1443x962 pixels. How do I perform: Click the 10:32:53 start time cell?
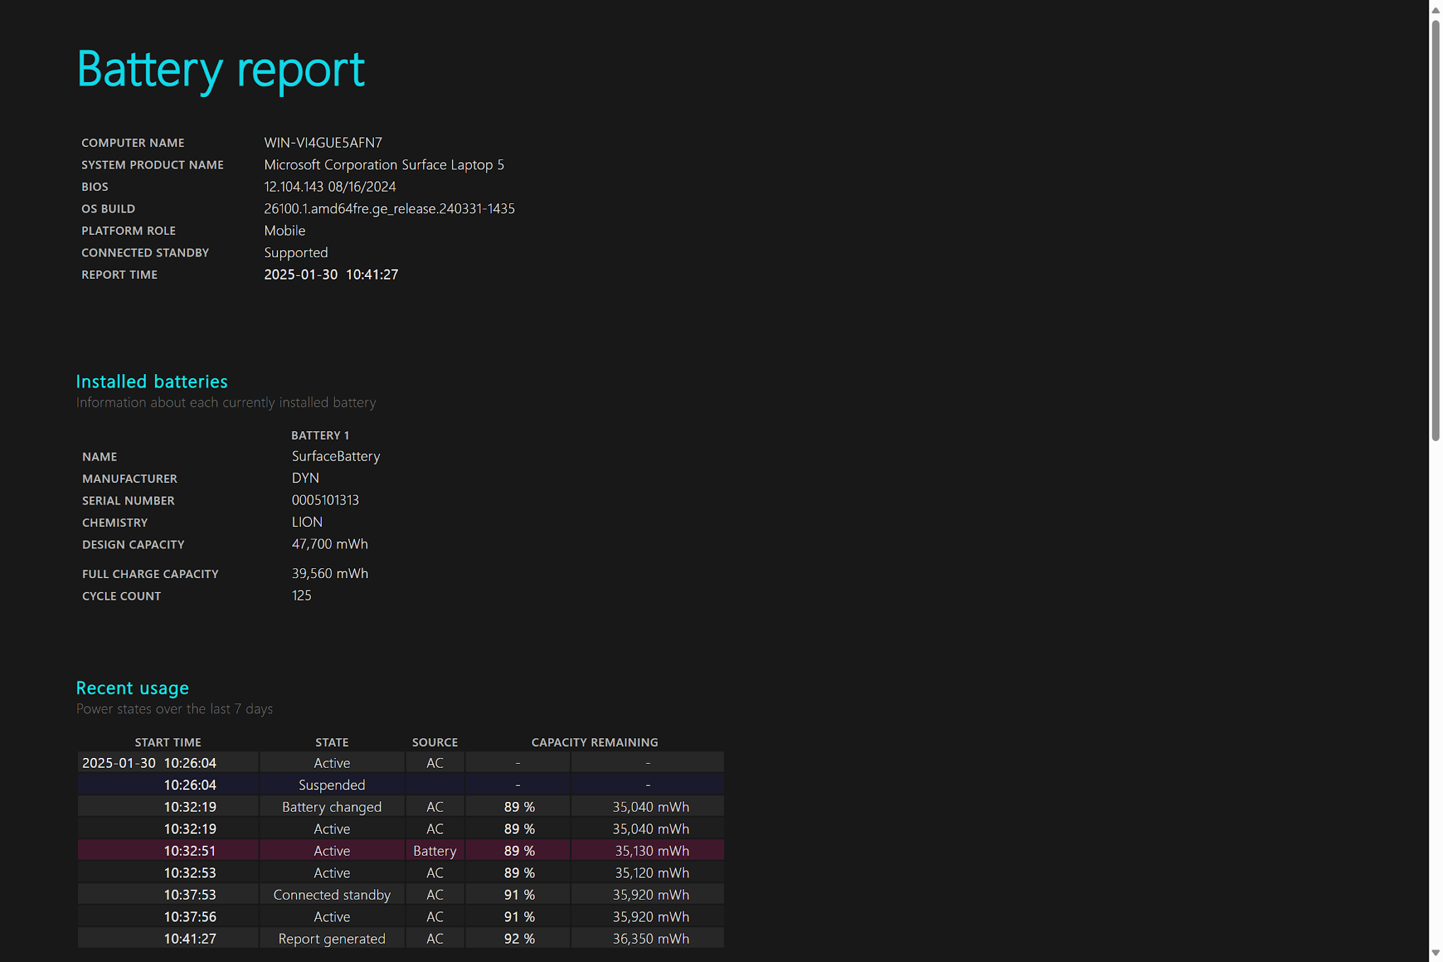click(168, 873)
